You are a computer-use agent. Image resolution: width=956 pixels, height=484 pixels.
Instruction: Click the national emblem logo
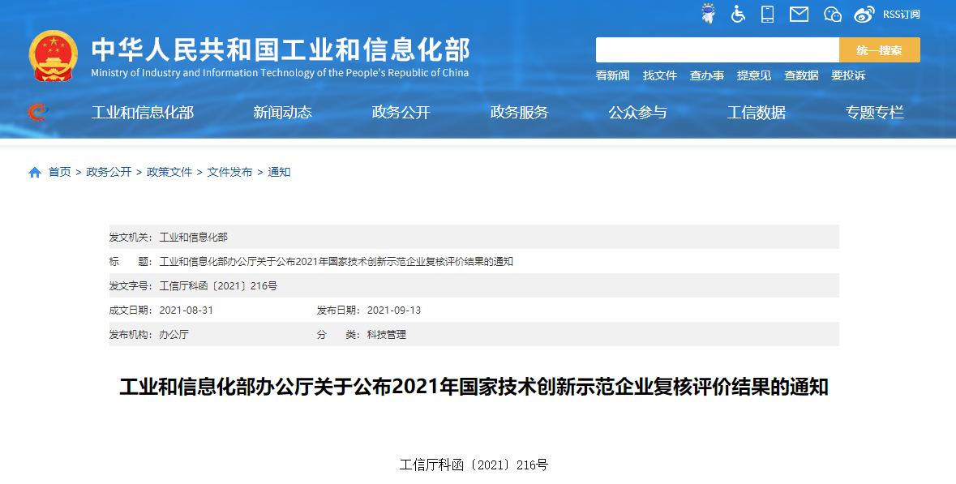[54, 56]
